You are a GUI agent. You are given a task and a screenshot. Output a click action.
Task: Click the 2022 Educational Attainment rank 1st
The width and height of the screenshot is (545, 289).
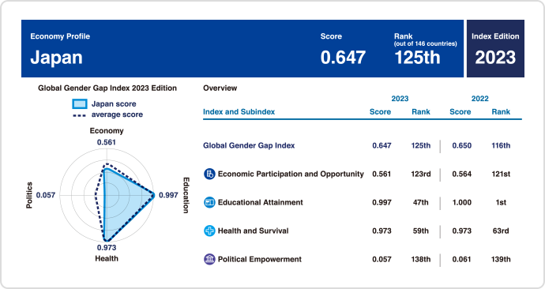[501, 202]
